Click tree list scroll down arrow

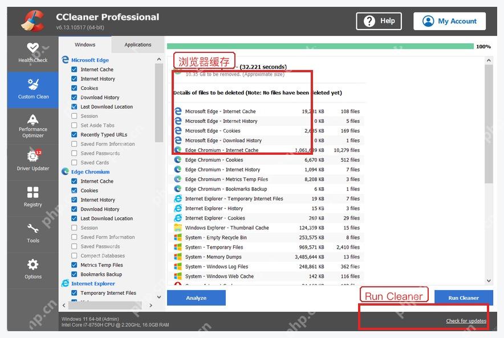[159, 297]
